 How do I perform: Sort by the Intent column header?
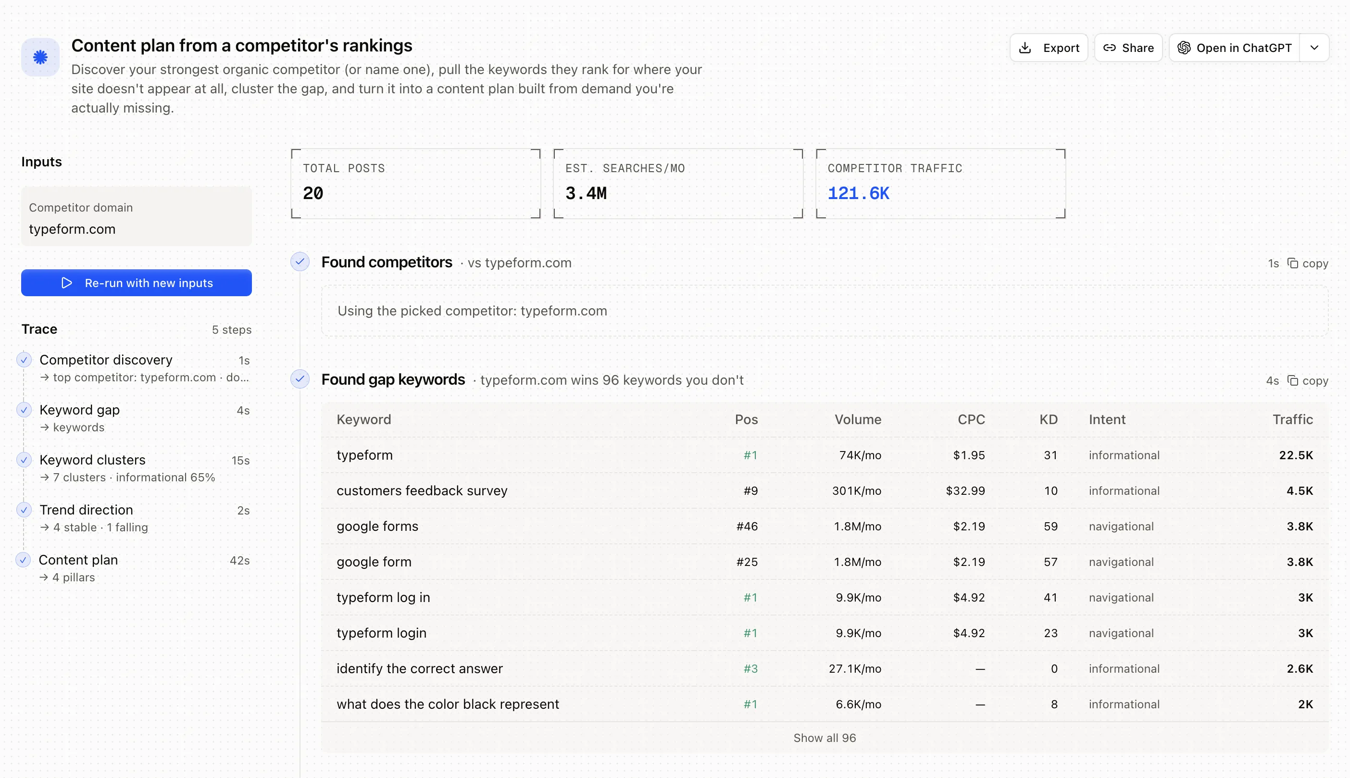point(1107,419)
